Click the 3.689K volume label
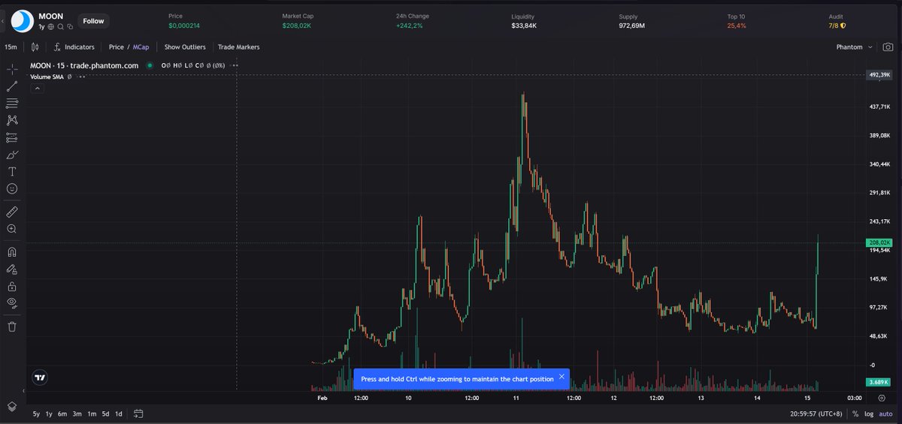Viewport: 902px width, 424px height. click(x=879, y=382)
